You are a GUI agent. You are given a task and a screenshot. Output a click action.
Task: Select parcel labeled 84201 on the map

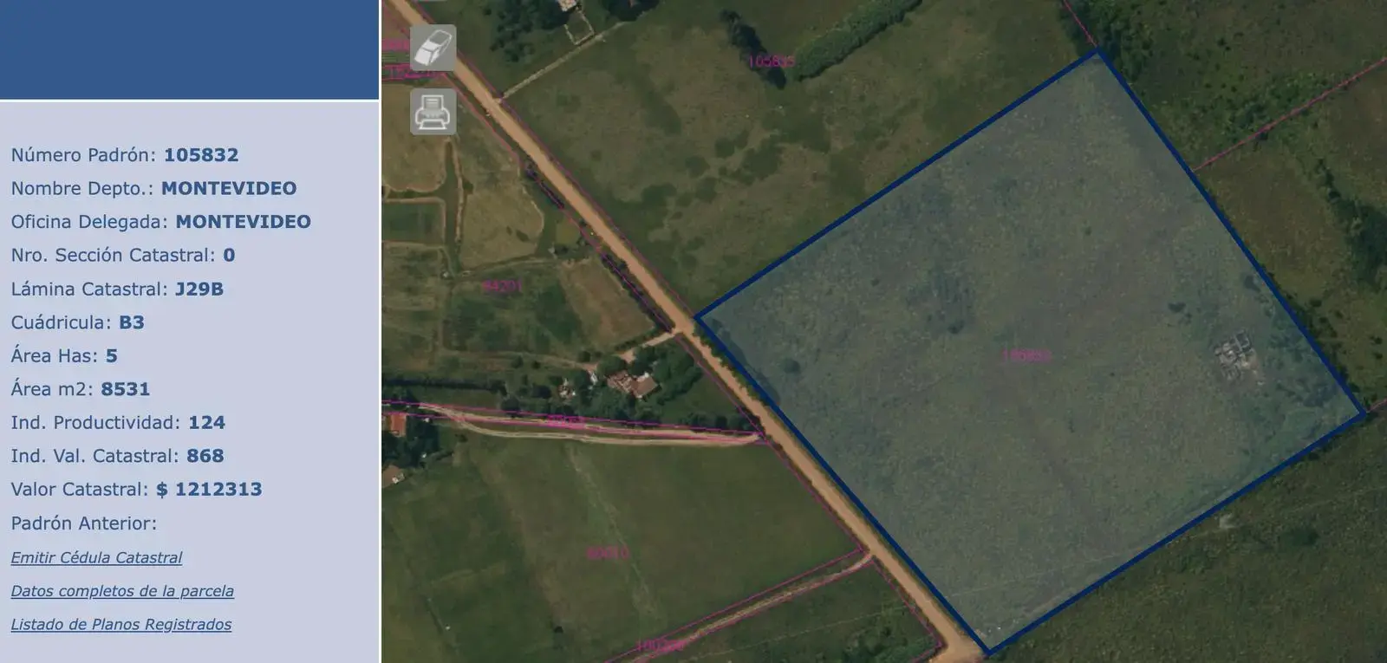[502, 285]
